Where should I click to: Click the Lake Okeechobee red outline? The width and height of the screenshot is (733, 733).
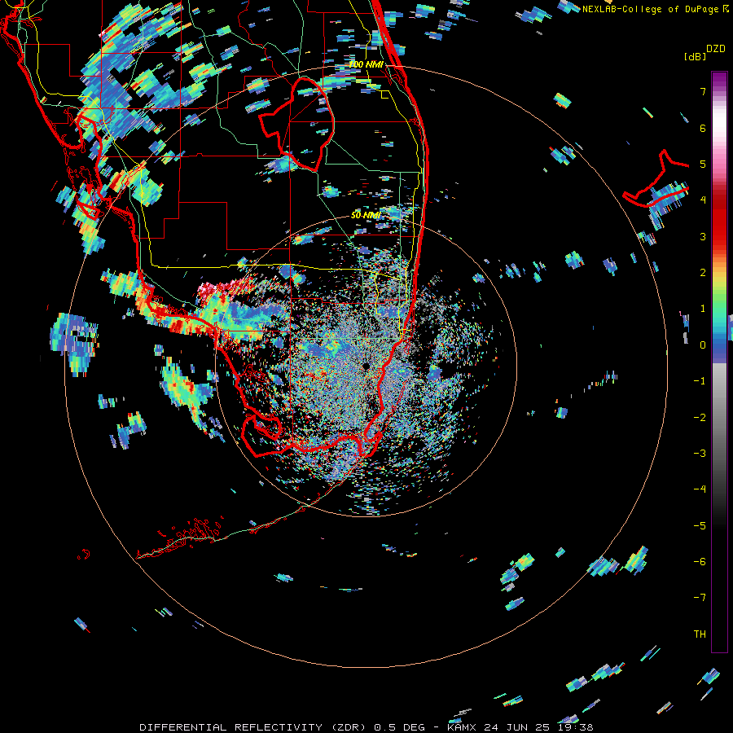[x=296, y=124]
